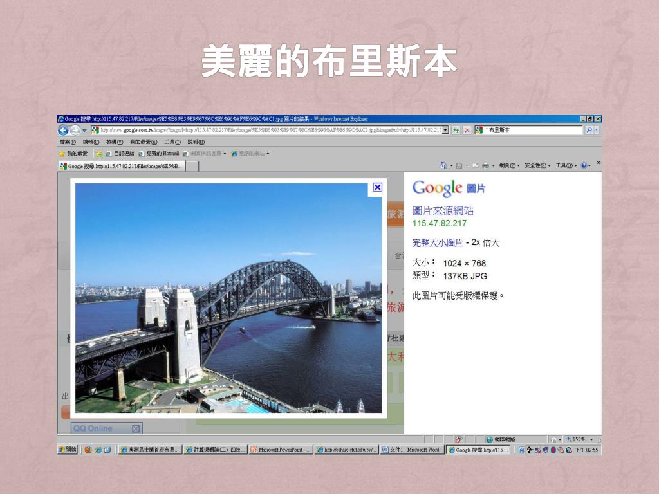Open the 免費的 Hotmail favorites link
This screenshot has height=494, width=659.
(159, 153)
